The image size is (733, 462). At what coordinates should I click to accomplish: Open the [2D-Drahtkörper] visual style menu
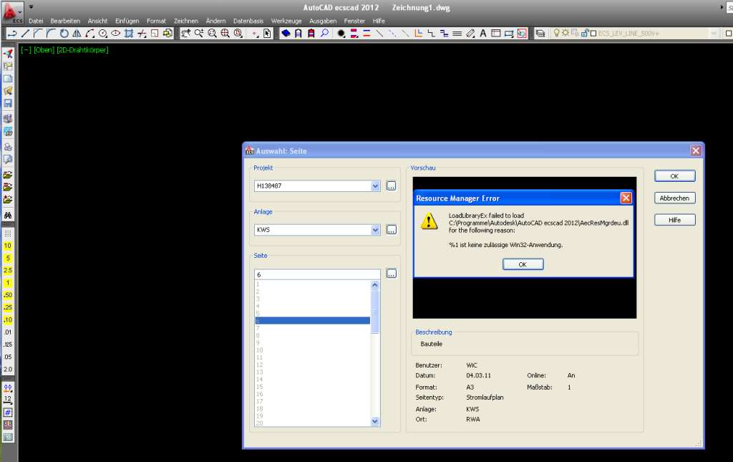[82, 49]
